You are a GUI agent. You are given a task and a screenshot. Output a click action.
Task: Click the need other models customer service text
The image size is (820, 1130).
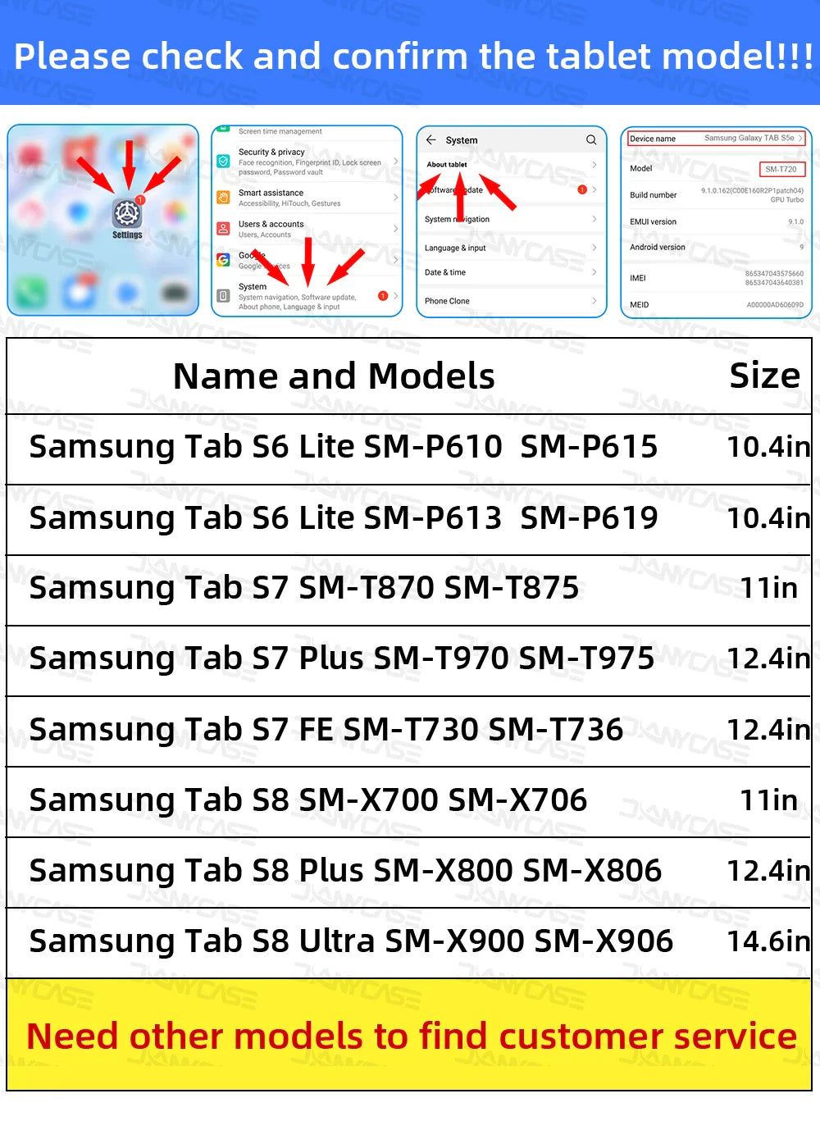(x=410, y=1036)
